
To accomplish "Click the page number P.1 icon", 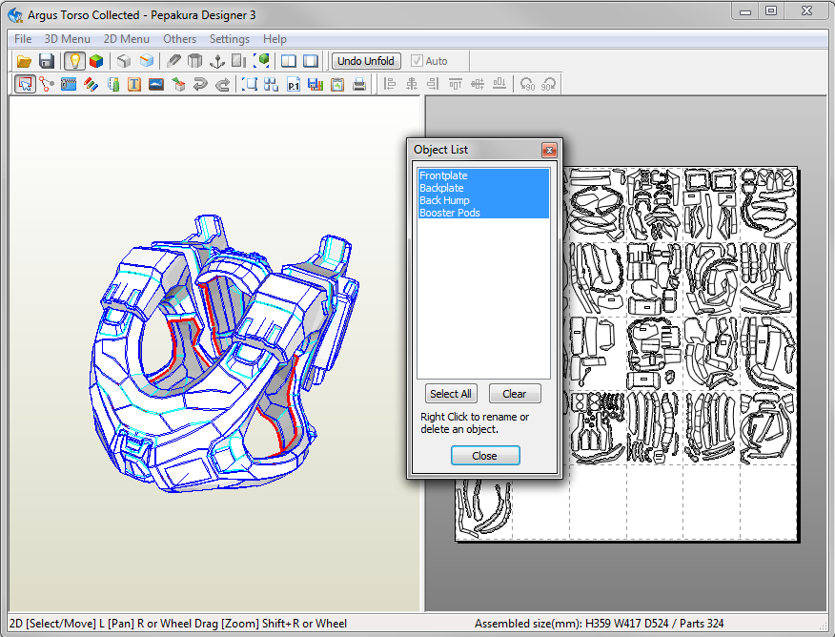I will 295,85.
